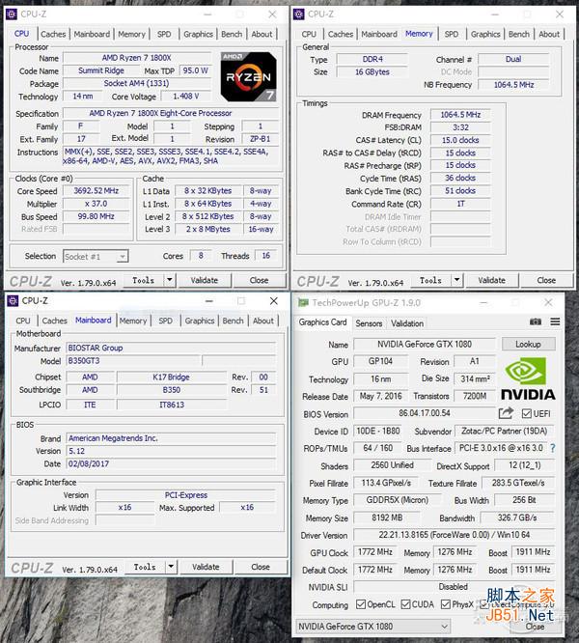Click the BIOS export share icon in GPU-Z
This screenshot has height=643, width=579.
coord(506,413)
